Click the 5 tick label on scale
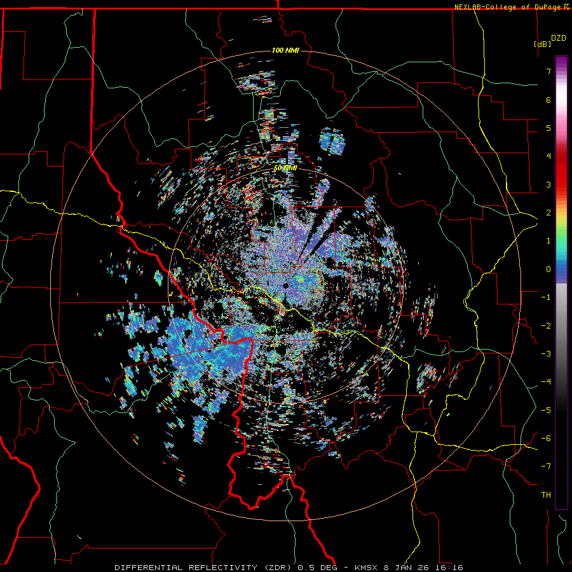The width and height of the screenshot is (572, 572). tap(548, 128)
